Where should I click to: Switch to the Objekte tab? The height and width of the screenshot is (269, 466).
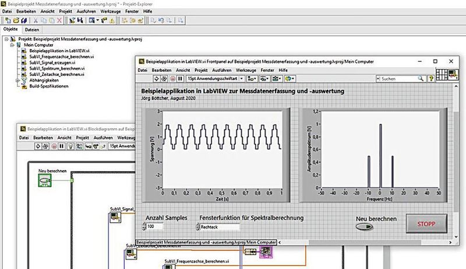pos(10,29)
